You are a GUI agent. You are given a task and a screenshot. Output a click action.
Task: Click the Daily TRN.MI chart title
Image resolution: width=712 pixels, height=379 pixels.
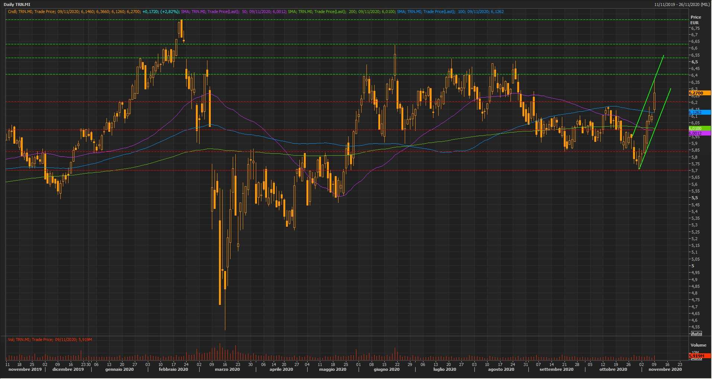(17, 4)
